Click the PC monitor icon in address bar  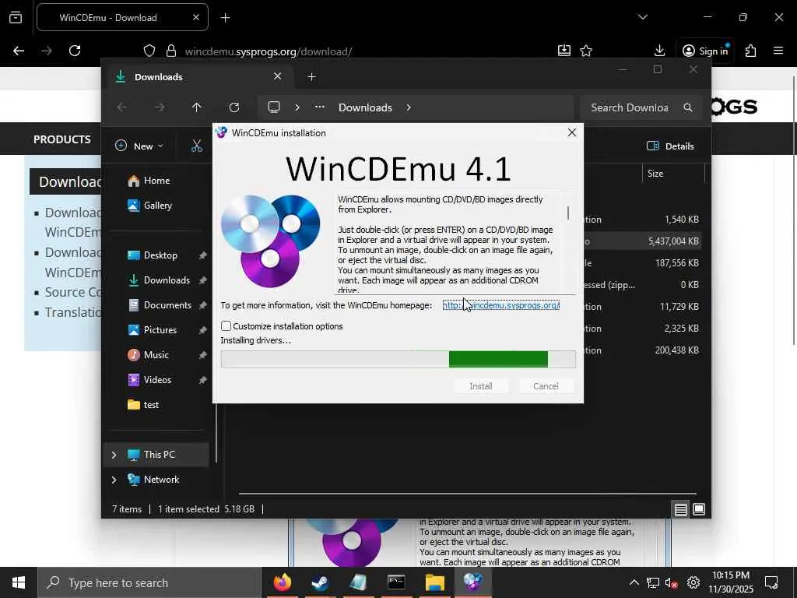tap(274, 107)
